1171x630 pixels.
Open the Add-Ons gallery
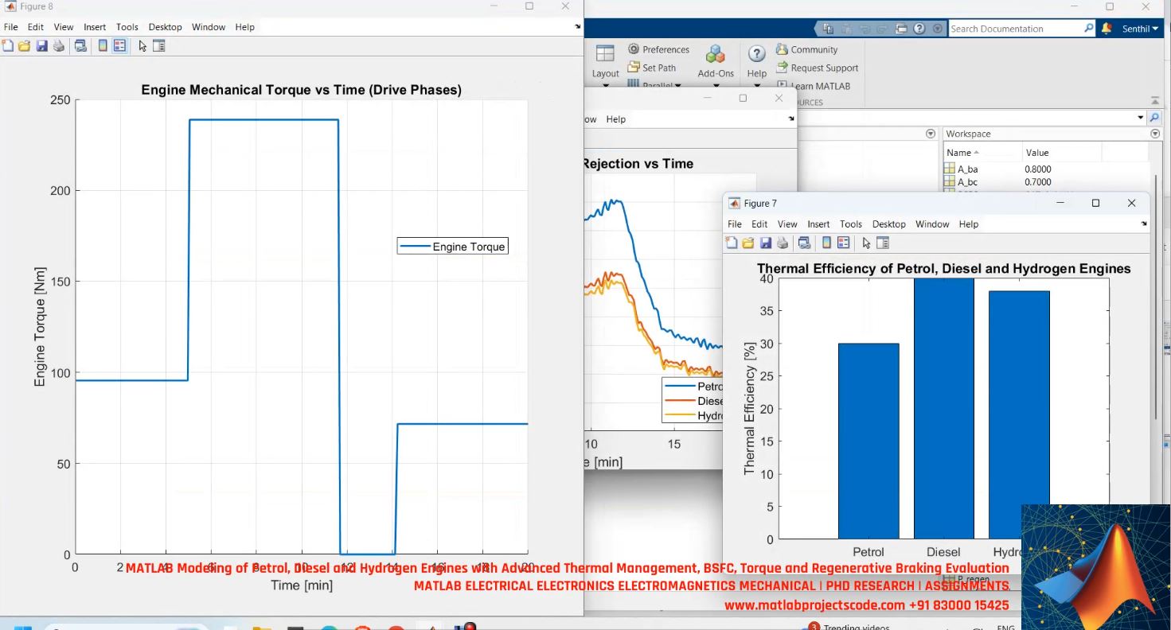[714, 57]
